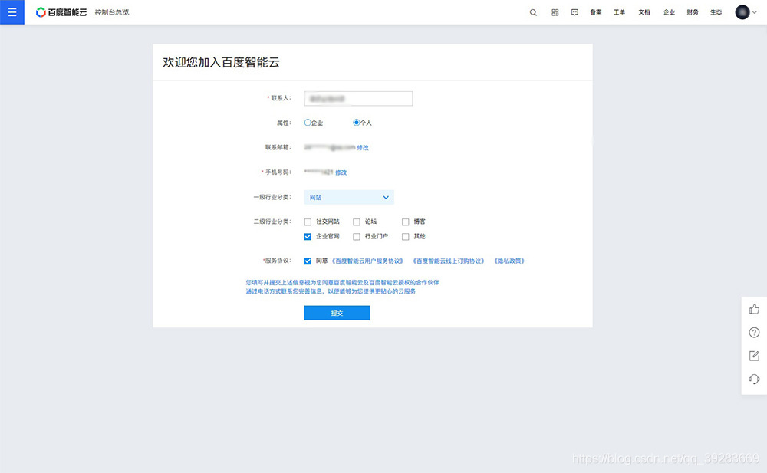Viewport: 767px width, 473px height.
Task: Open the 工单 menu
Action: [x=619, y=13]
